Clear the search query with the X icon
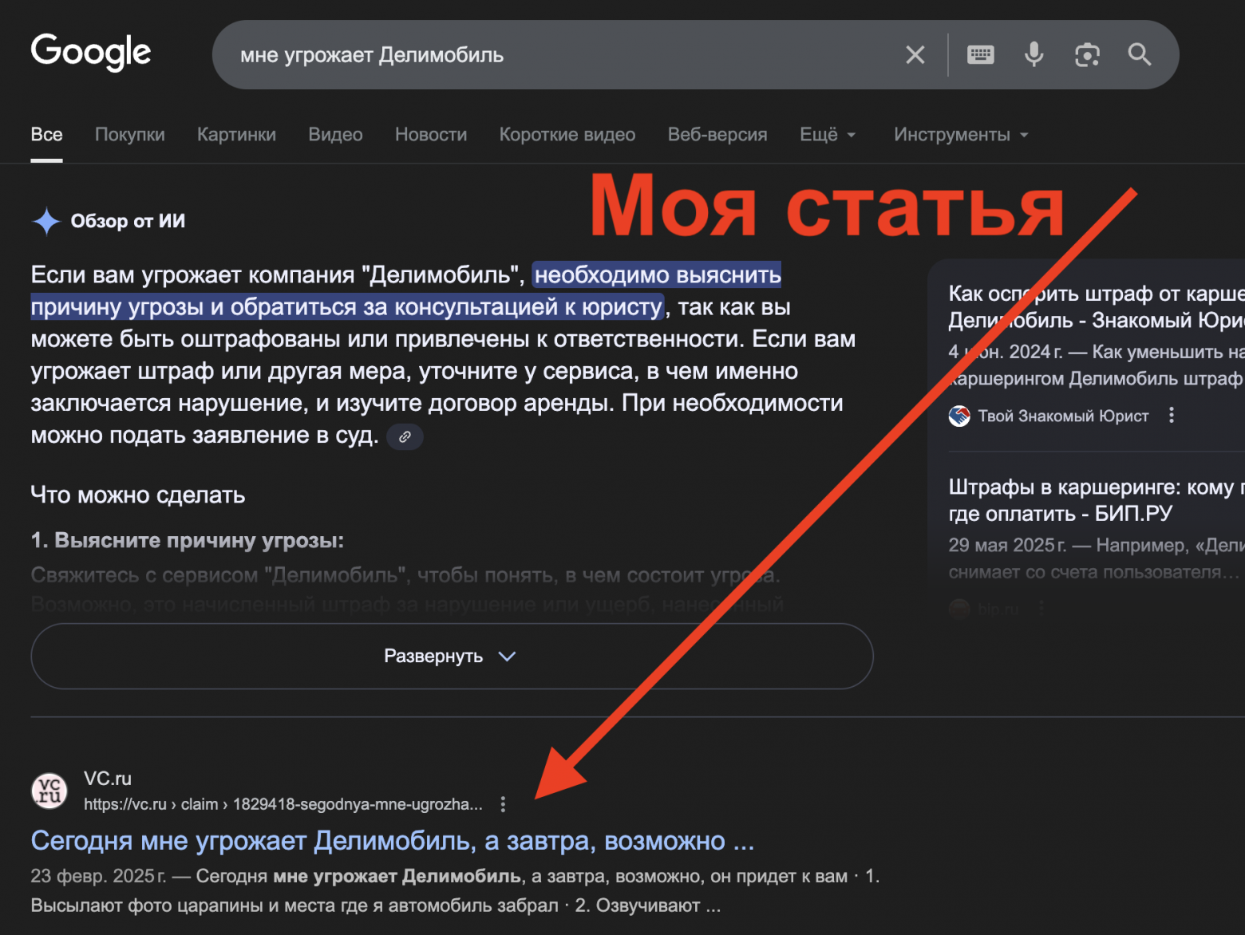1245x935 pixels. (915, 54)
